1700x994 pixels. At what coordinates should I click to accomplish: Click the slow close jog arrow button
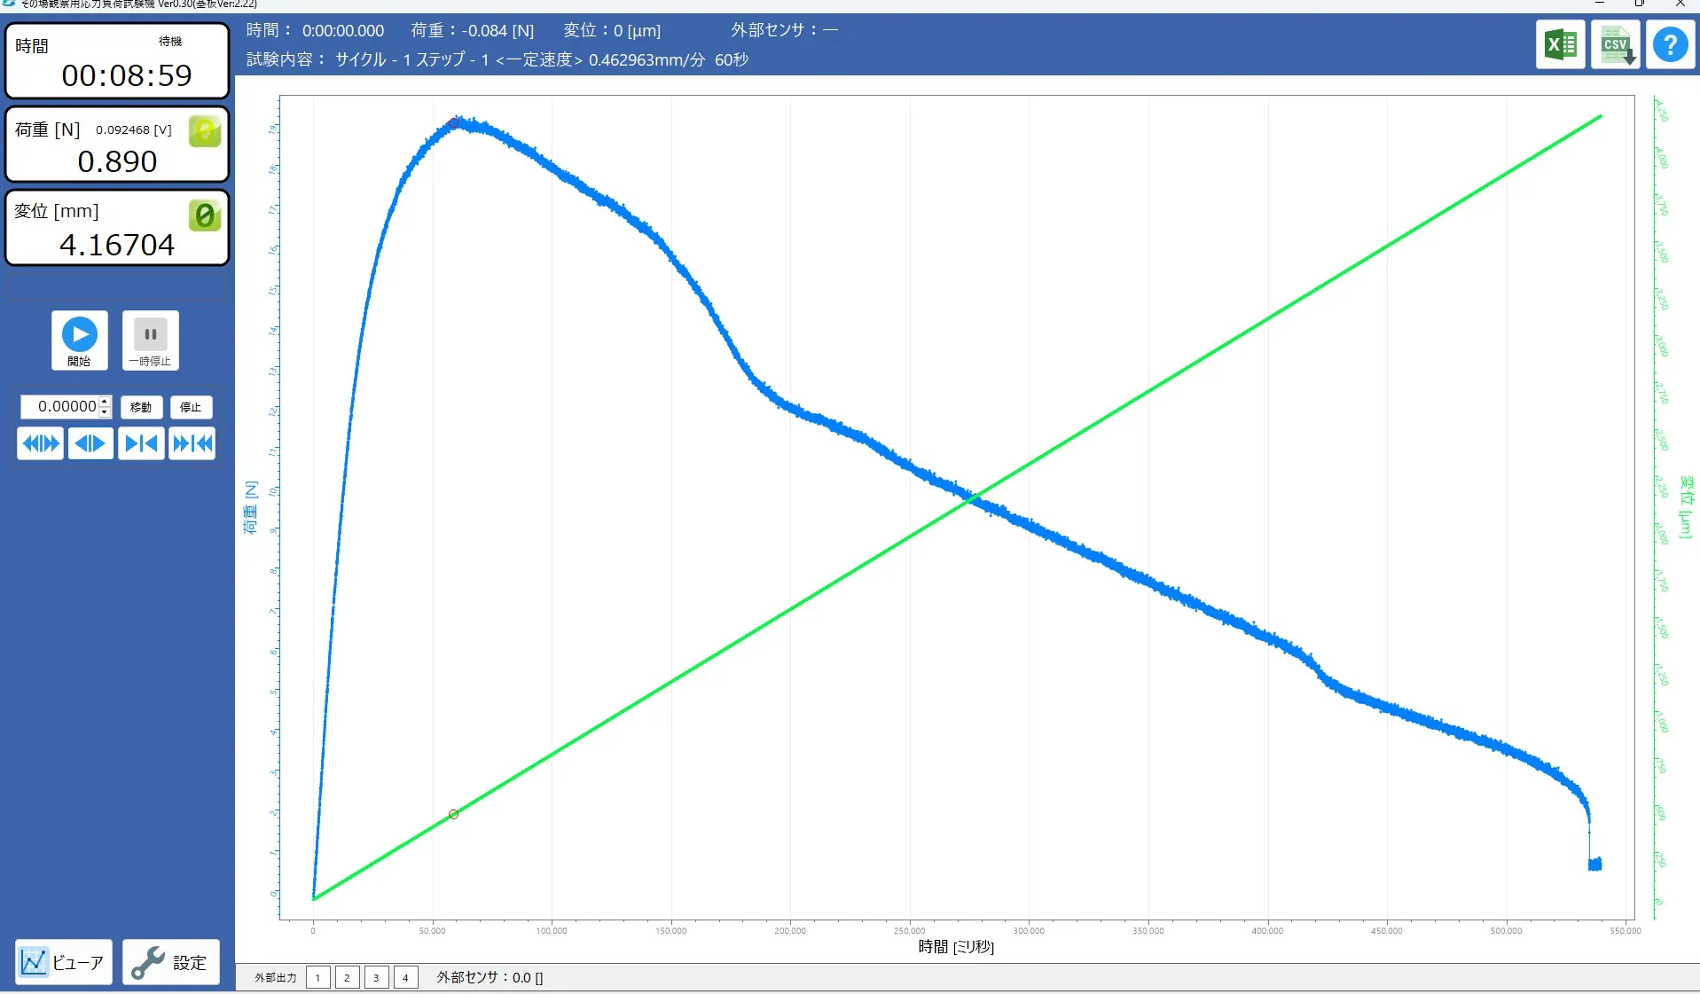click(141, 443)
